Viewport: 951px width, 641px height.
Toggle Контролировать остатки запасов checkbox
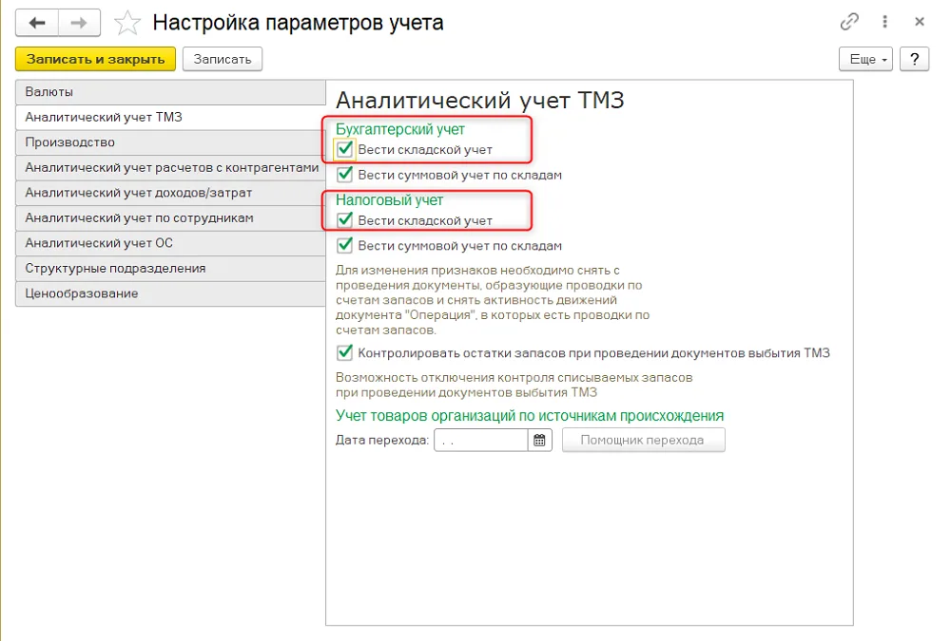coord(344,352)
